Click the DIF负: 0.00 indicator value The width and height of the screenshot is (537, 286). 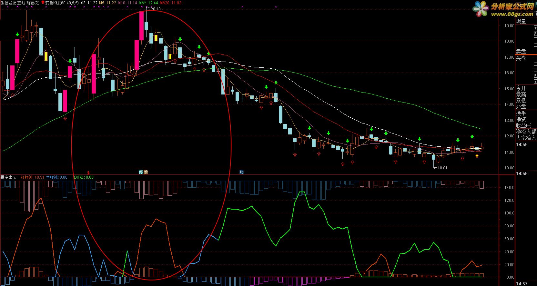84,177
